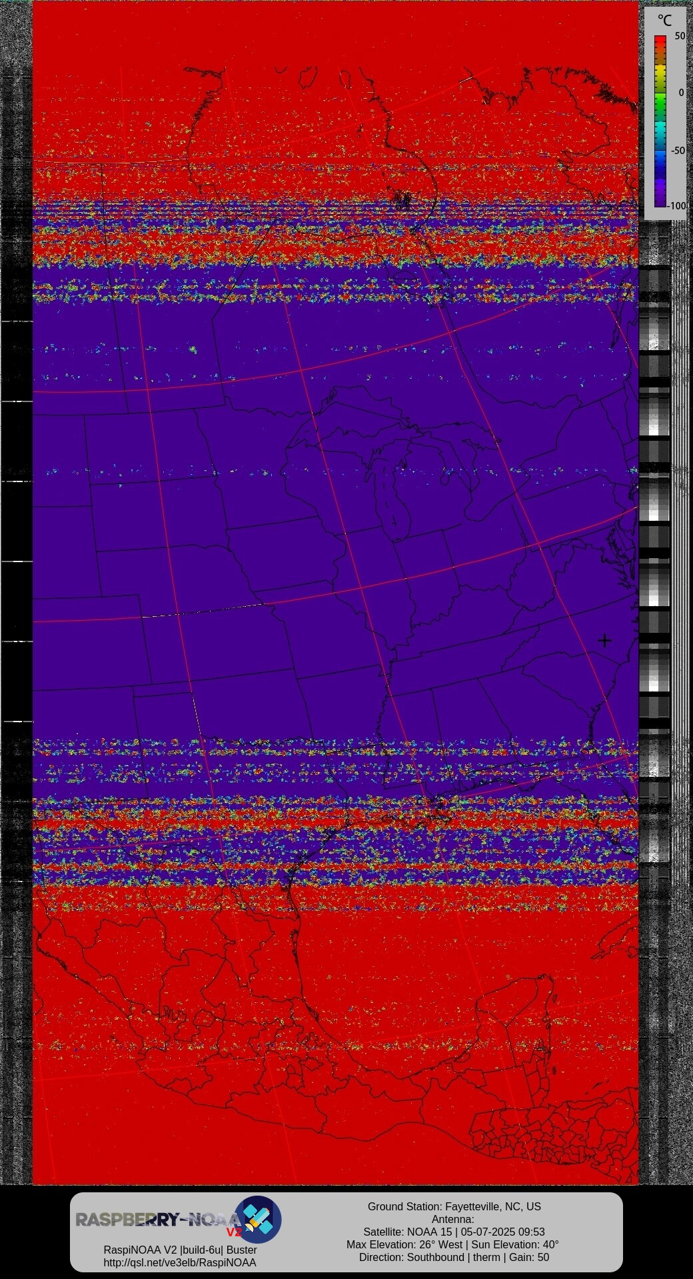Click the -100 value on temperature legend
The height and width of the screenshot is (1279, 693).
pyautogui.click(x=677, y=205)
